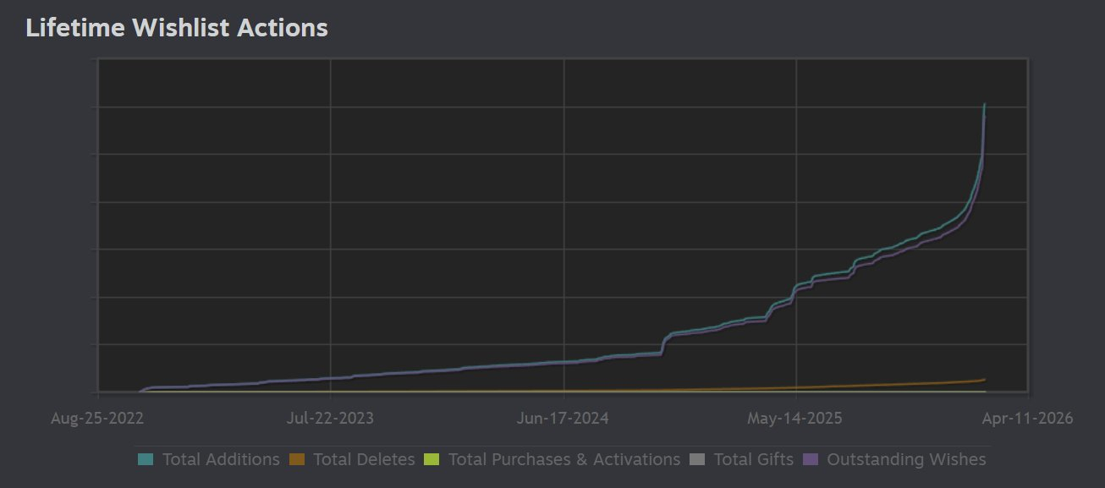Select the Jun-17-2024 x-axis label

coord(563,418)
